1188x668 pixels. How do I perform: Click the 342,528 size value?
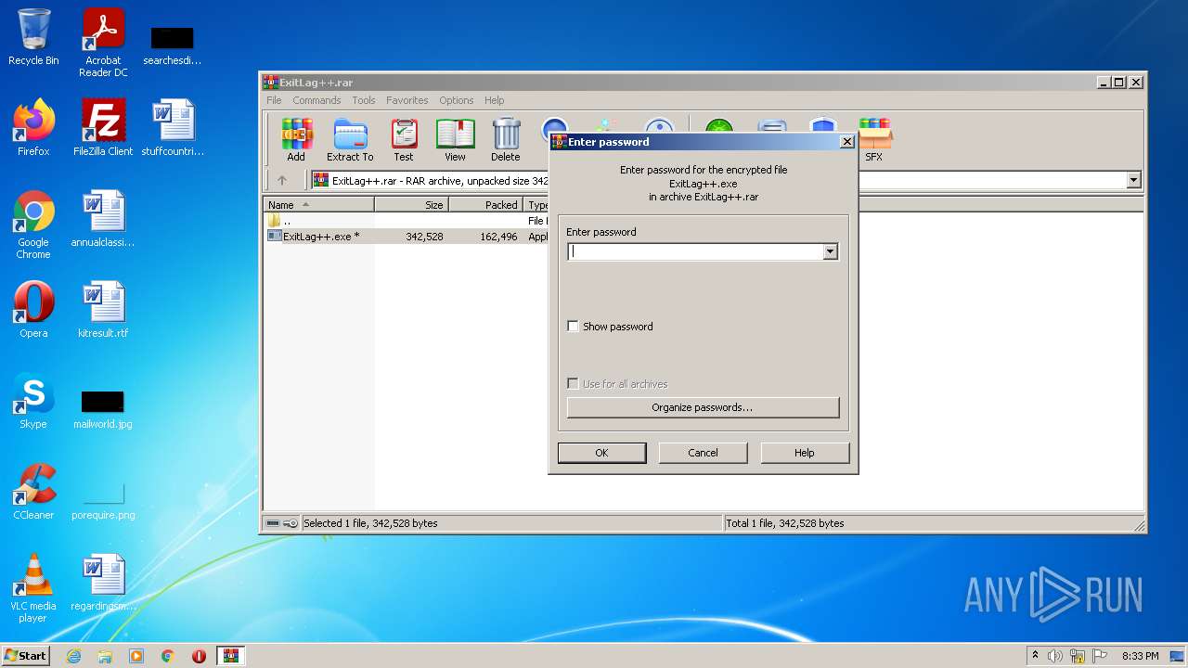424,237
